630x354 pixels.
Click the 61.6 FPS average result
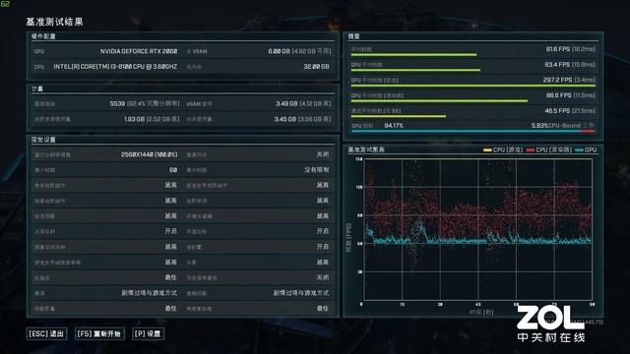(x=558, y=49)
